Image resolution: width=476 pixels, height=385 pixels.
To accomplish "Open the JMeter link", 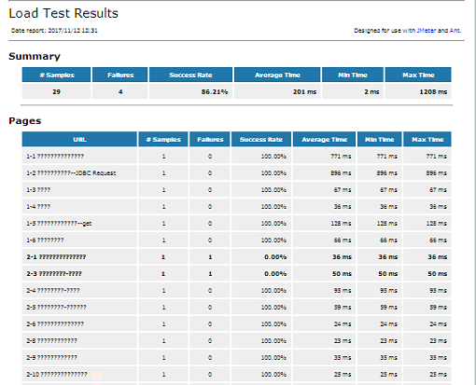I will [x=426, y=31].
